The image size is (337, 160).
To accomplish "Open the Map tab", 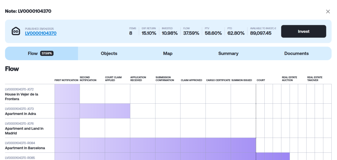I will pos(168,53).
